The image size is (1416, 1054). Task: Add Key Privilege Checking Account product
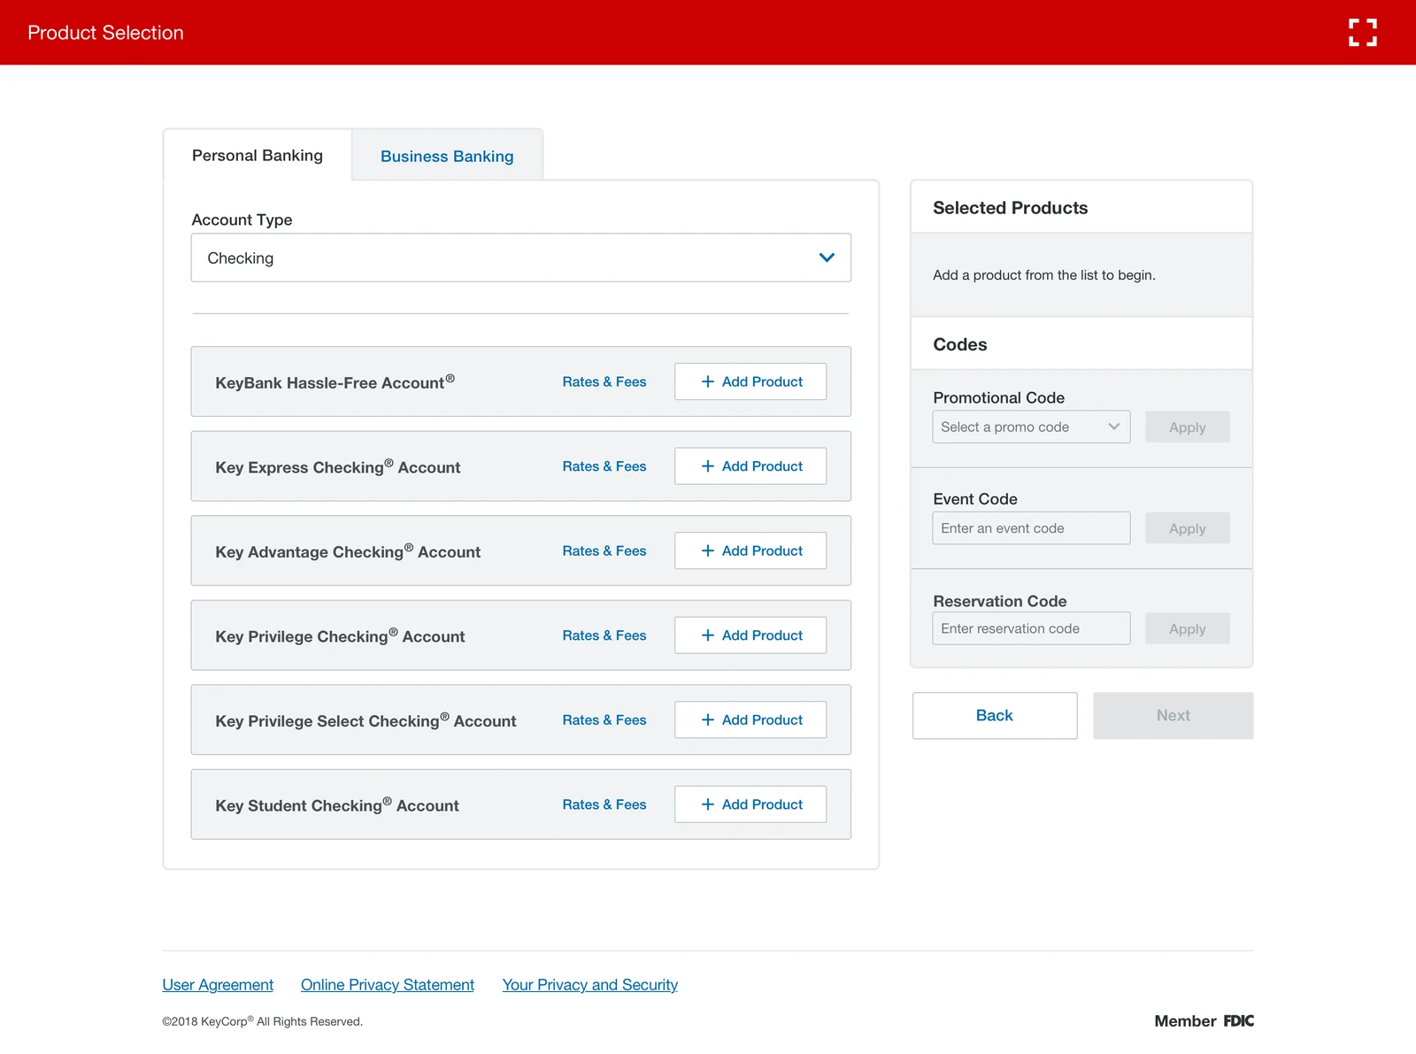pos(750,635)
